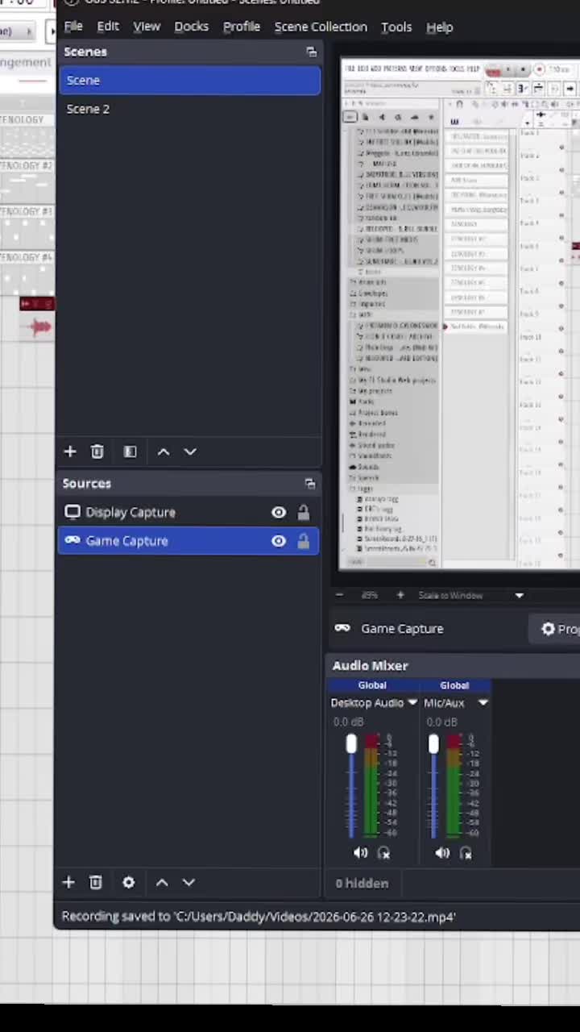Click the Desktop Audio volume slider
Screen dimensions: 580x1032
coord(351,786)
